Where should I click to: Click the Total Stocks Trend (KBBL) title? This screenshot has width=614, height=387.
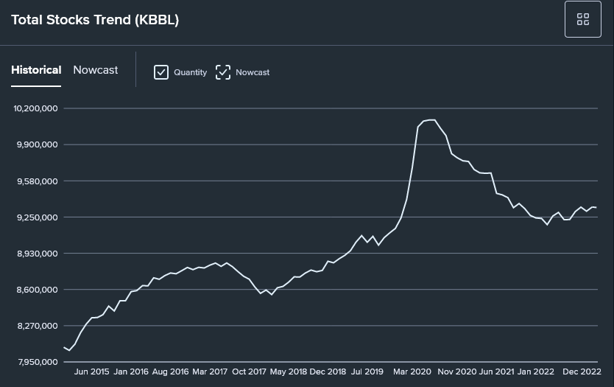[95, 20]
